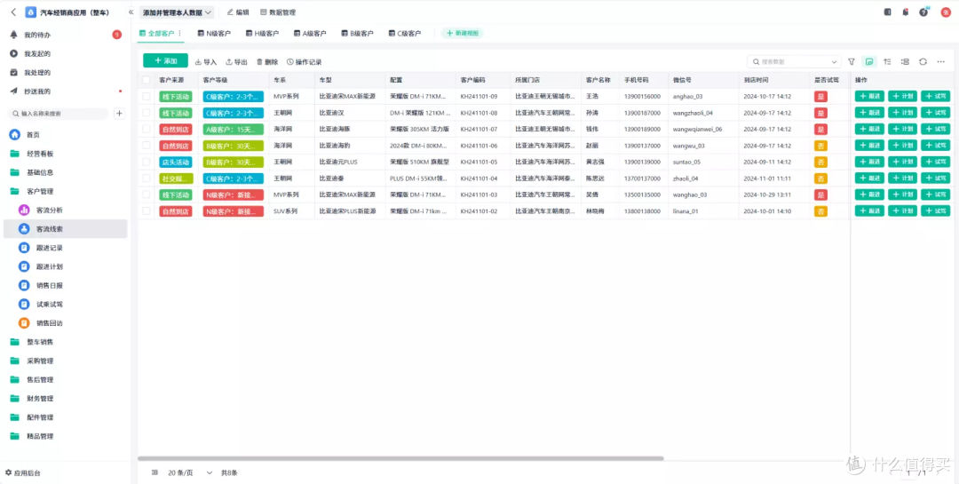Expand the 整车销售 folder
Viewport: 959px width, 484px height.
(40, 342)
